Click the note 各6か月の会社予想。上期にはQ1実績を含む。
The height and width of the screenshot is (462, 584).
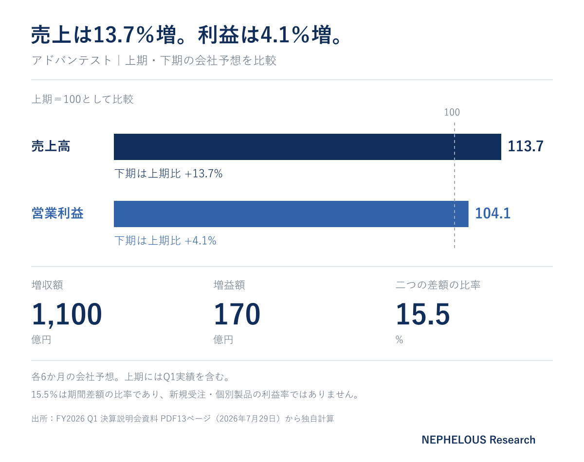pyautogui.click(x=130, y=377)
